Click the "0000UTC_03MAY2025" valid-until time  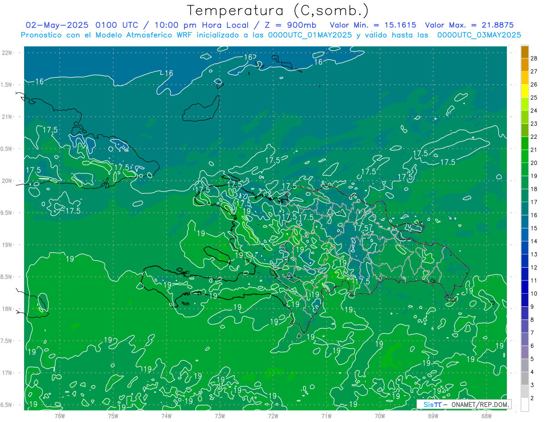479,35
